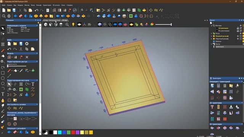The width and height of the screenshot is (244, 137).
Task: Click the Zoom magnifier icon in the 3D view toolbar
Action: [x=67, y=24]
